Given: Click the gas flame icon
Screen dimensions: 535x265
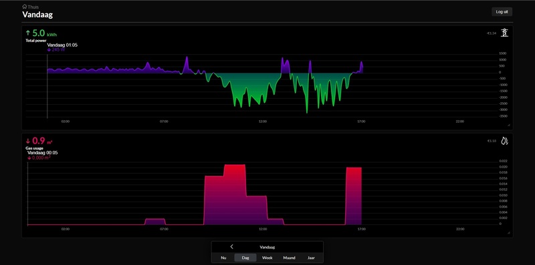Looking at the screenshot, I should pyautogui.click(x=504, y=141).
